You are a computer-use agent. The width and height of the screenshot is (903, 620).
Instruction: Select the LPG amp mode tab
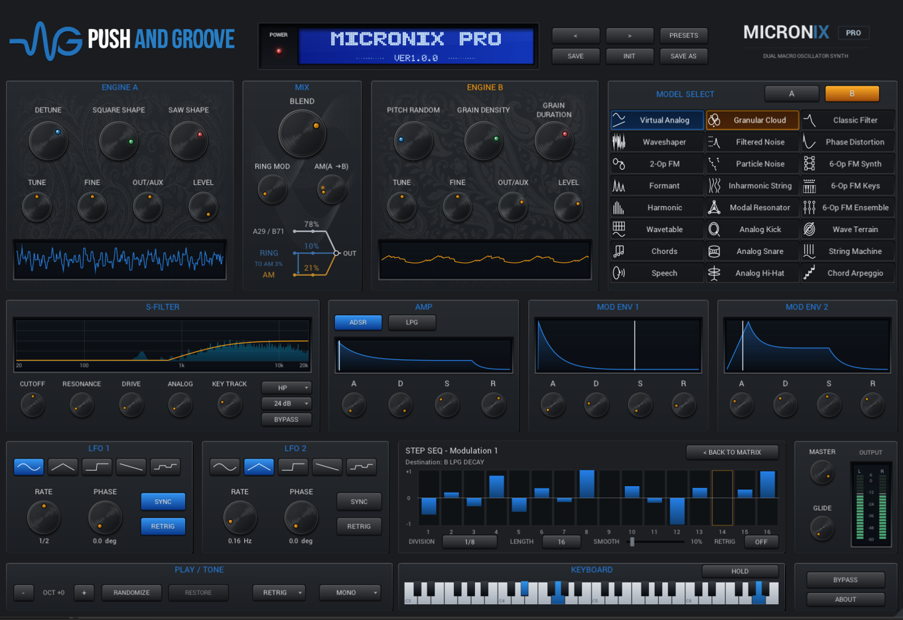[x=412, y=322]
